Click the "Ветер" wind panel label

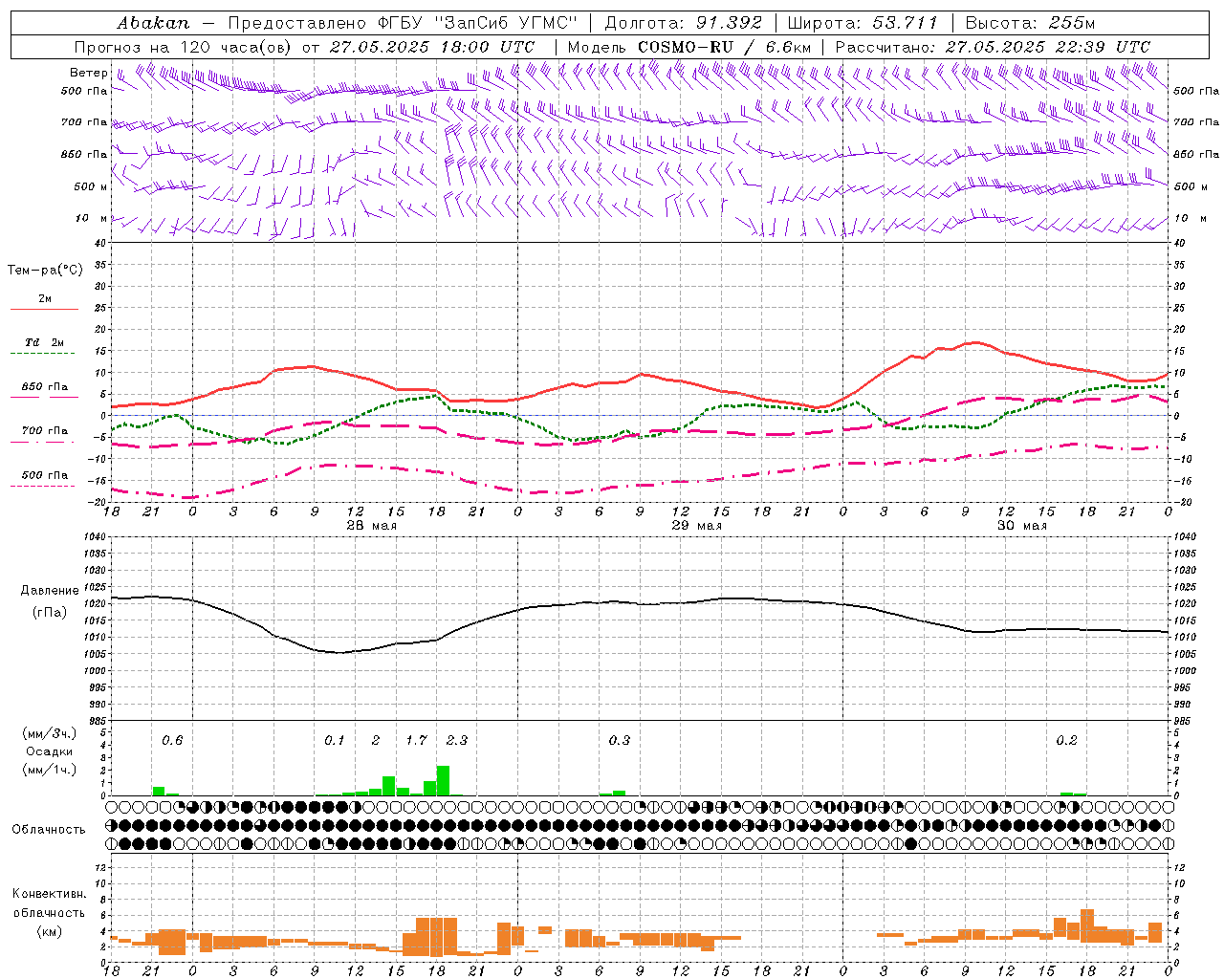coord(88,73)
